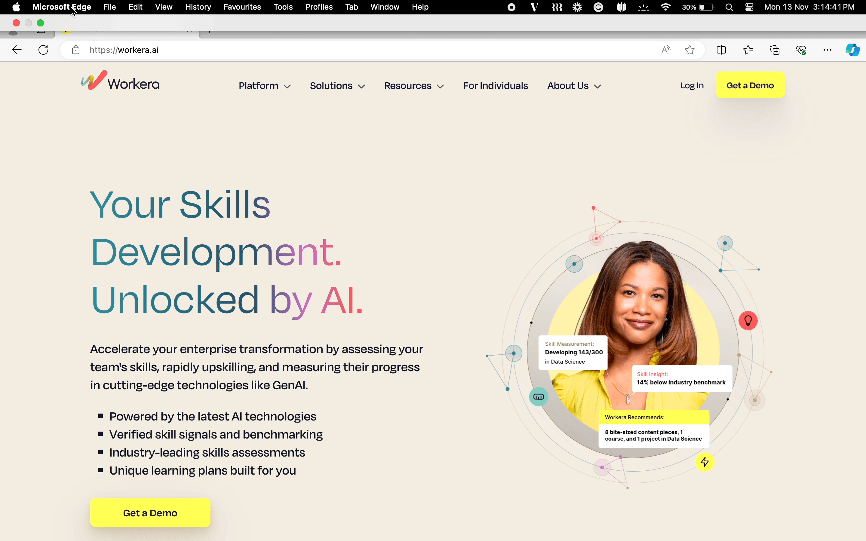View site information via the lock icon

[x=76, y=50]
